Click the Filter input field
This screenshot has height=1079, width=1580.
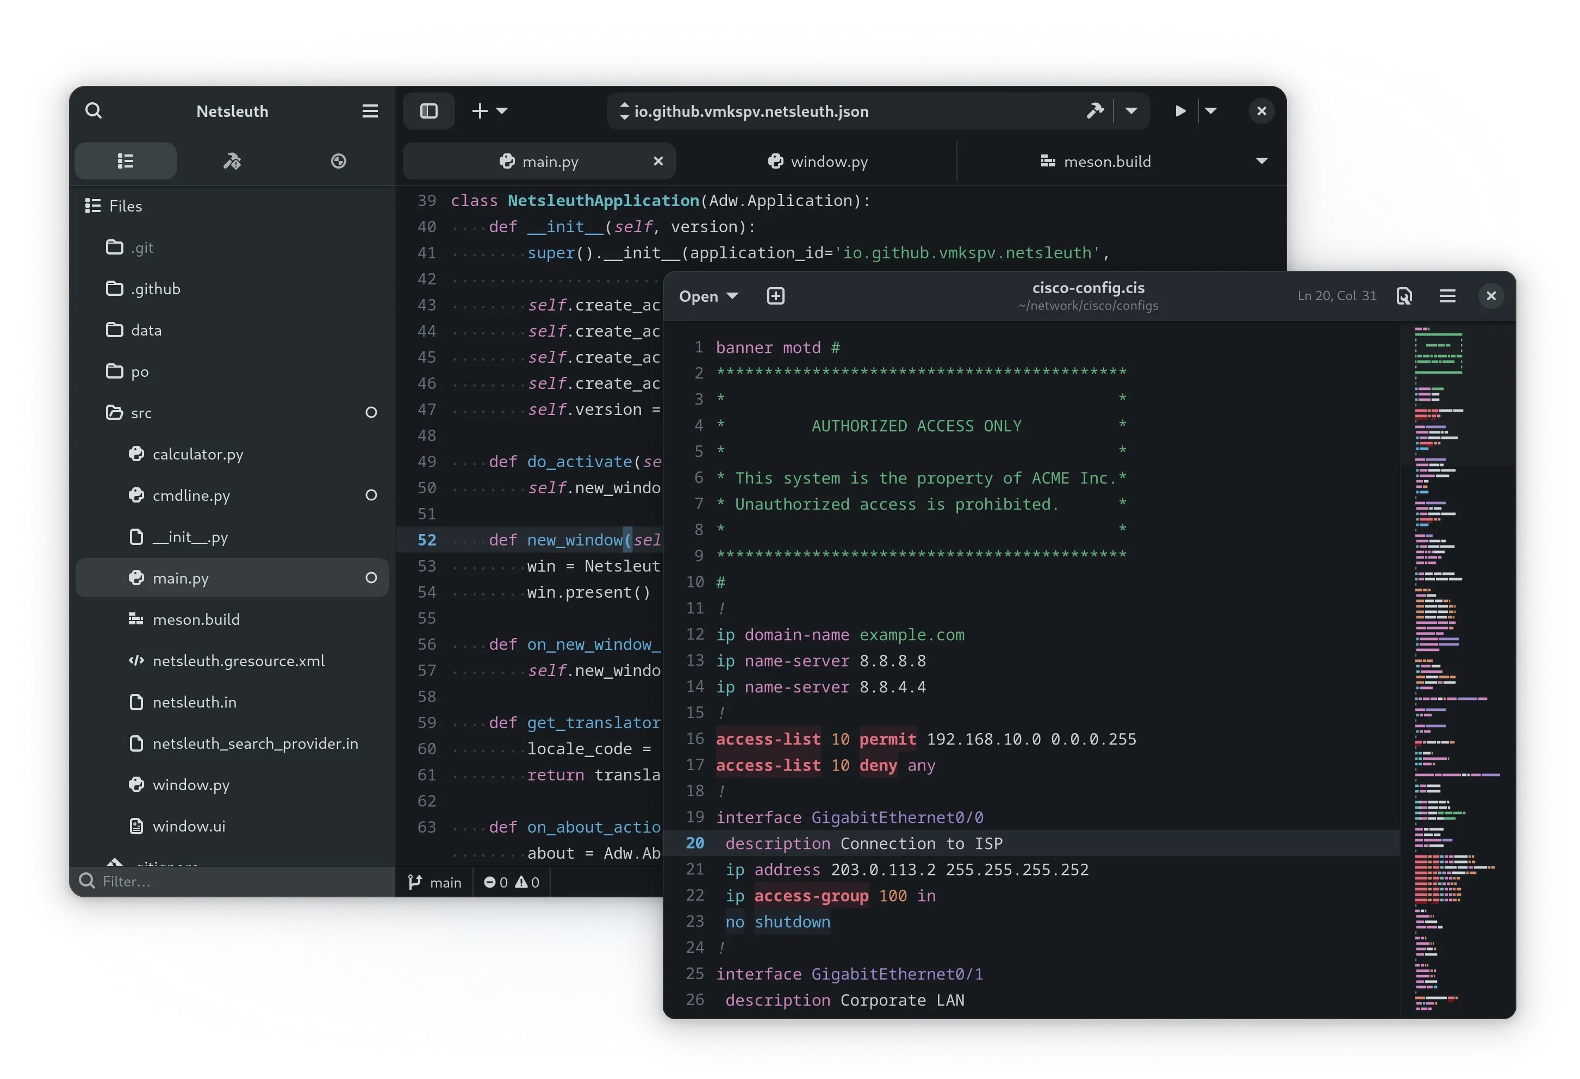click(233, 882)
